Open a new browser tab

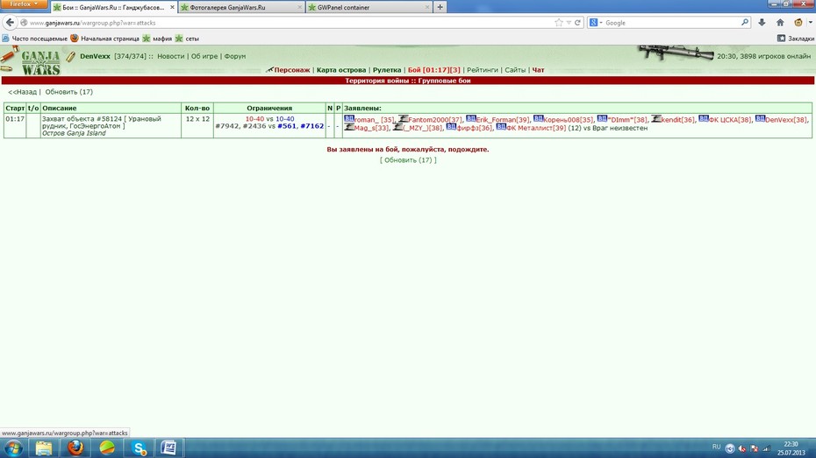[440, 7]
